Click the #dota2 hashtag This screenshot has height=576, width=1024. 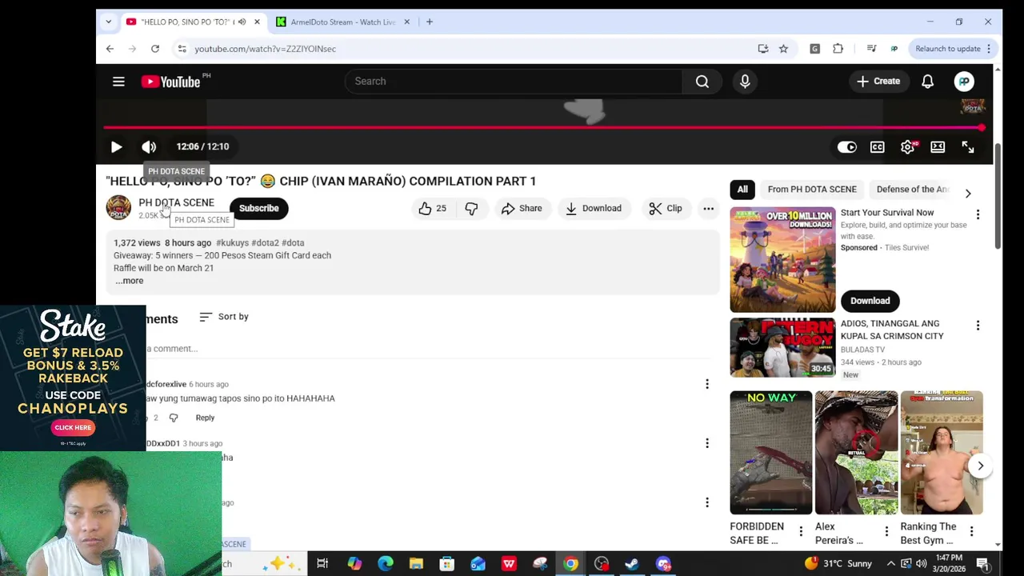click(265, 242)
